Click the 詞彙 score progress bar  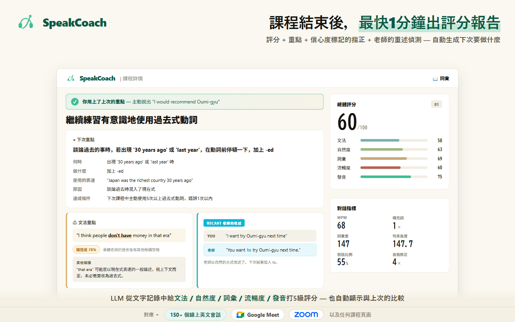click(x=394, y=159)
